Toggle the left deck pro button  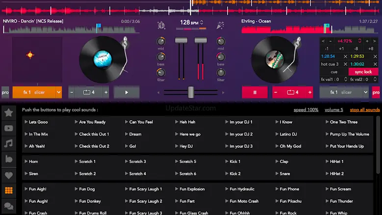tap(5, 92)
